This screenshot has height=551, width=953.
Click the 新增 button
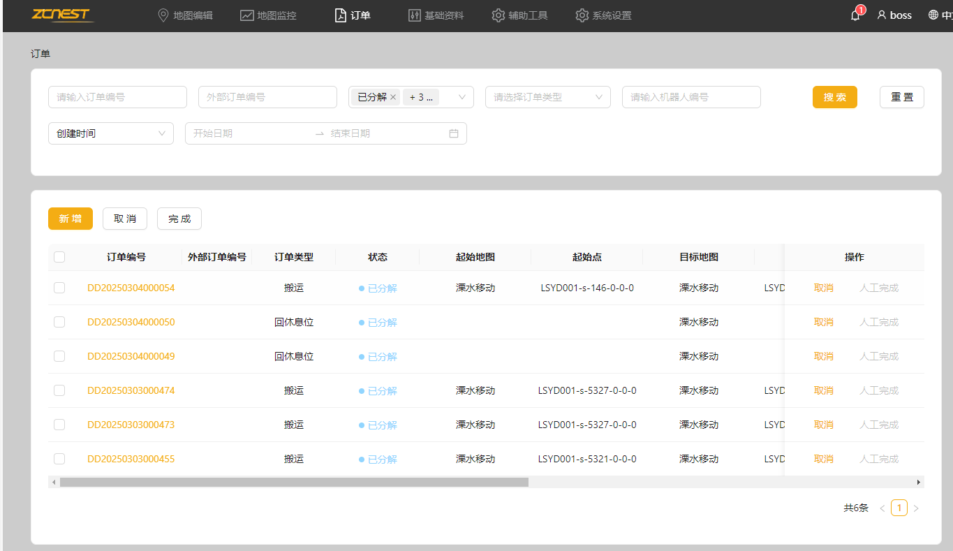coord(71,219)
